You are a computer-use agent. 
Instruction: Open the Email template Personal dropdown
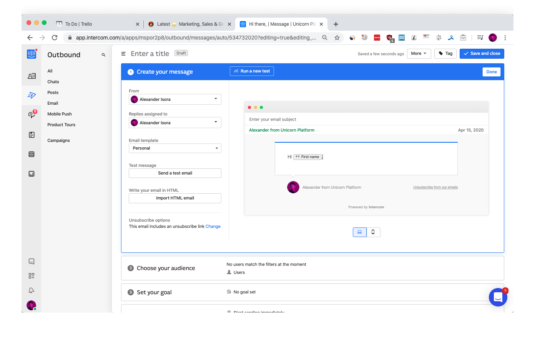[x=175, y=148]
